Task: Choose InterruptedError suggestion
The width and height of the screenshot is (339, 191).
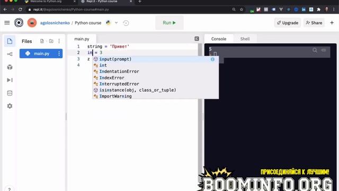Action: (156, 84)
